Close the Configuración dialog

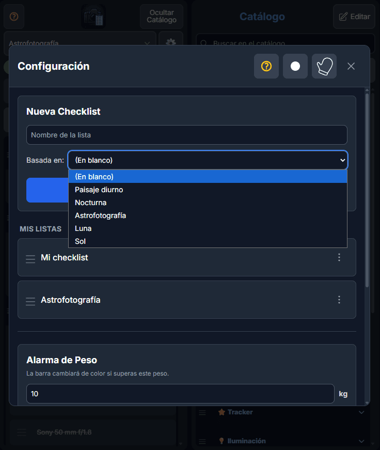tap(351, 66)
